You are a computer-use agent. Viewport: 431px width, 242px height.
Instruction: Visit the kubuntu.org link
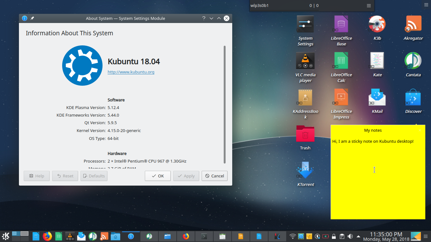[131, 72]
